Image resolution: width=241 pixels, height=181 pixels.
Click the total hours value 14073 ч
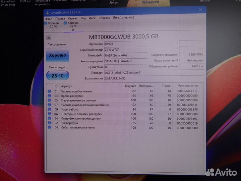click(x=191, y=66)
